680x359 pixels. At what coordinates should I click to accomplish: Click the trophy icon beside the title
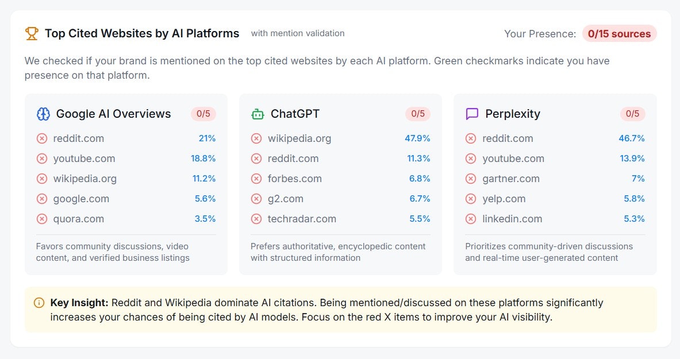click(32, 33)
